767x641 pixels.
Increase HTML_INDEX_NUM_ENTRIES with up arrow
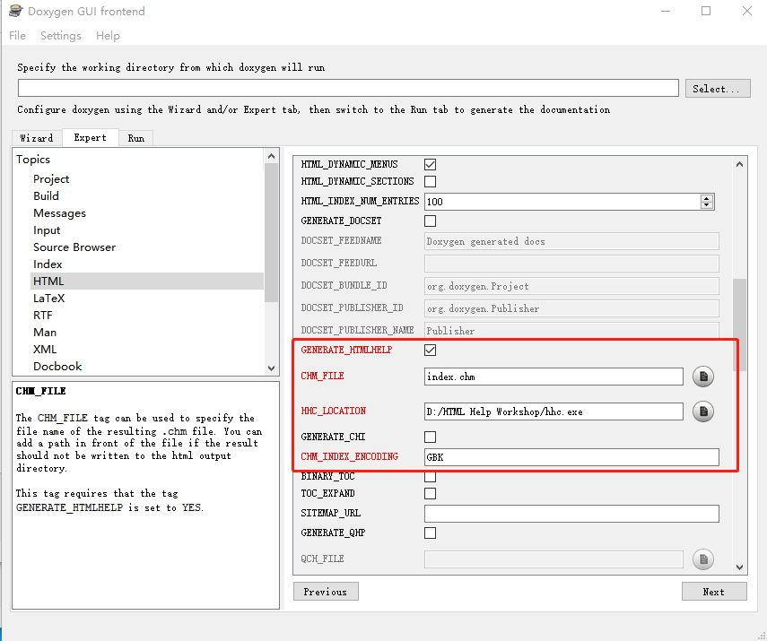click(706, 198)
